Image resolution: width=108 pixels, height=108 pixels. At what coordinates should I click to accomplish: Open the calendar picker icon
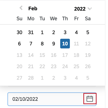(x=90, y=99)
